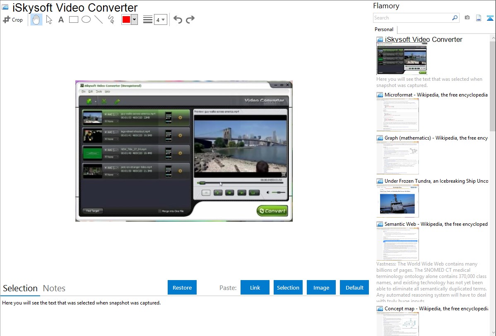The image size is (496, 336).
Task: Open the AAC audio dropdown on the lego-street-shootout.mp4 row
Action: 111,132
